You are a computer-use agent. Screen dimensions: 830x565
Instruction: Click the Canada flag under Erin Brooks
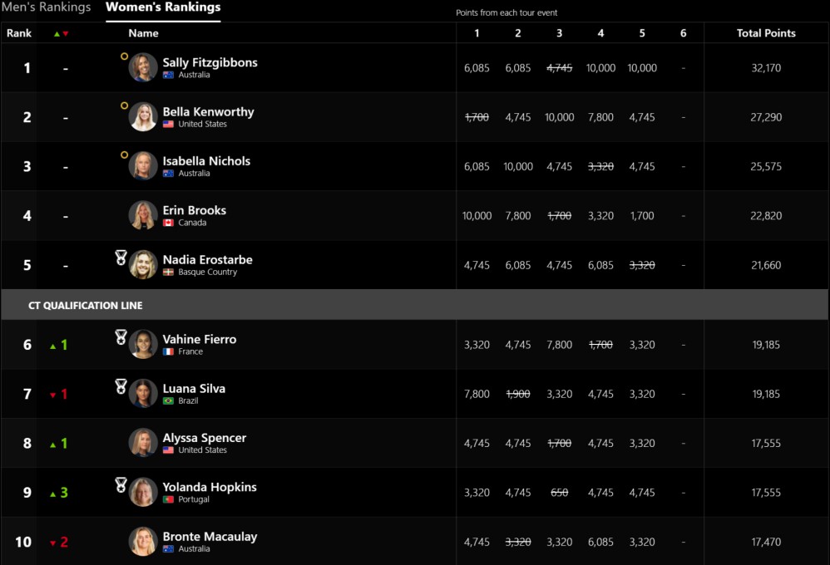tap(168, 223)
